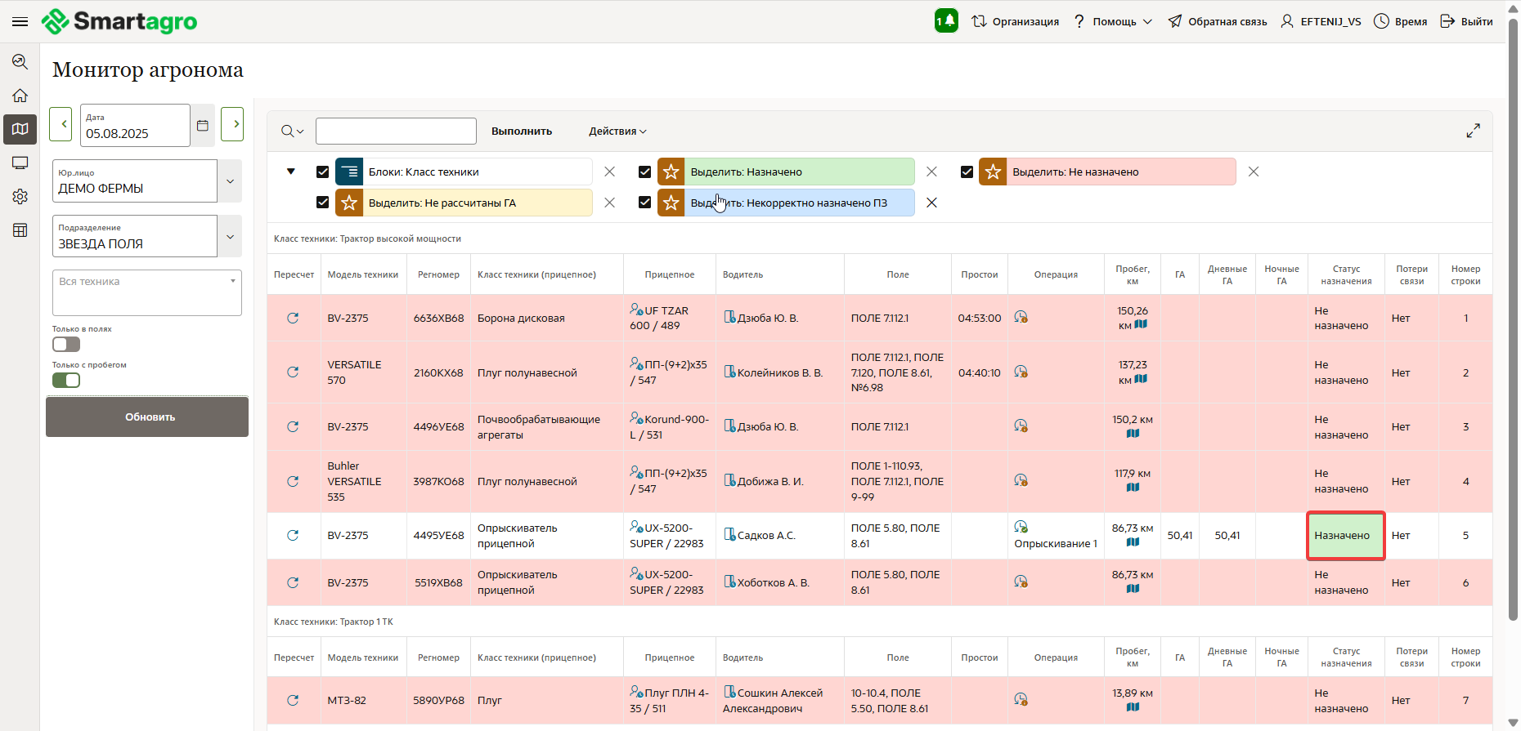Toggle the 'Только в полях' switch

[66, 345]
